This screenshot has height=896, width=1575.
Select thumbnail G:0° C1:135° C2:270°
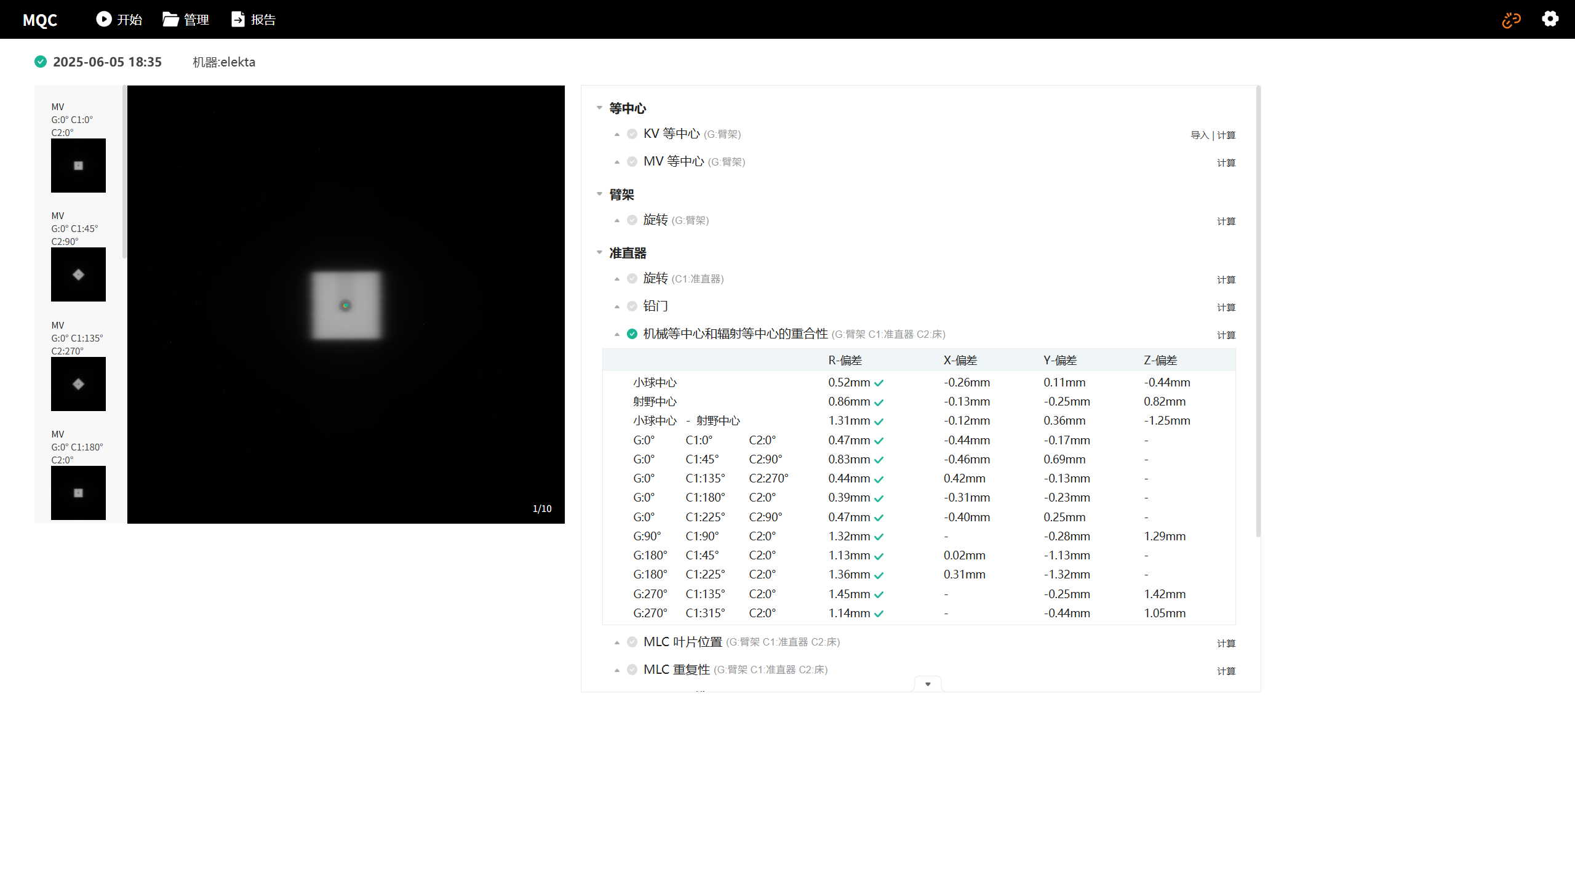[x=78, y=384]
